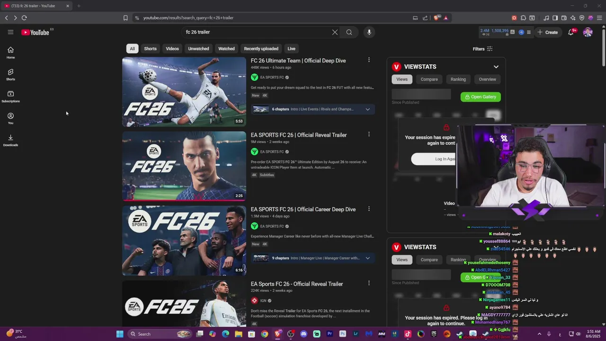The height and width of the screenshot is (341, 606).
Task: Select the Recently uploaded filter chip
Action: 261,49
